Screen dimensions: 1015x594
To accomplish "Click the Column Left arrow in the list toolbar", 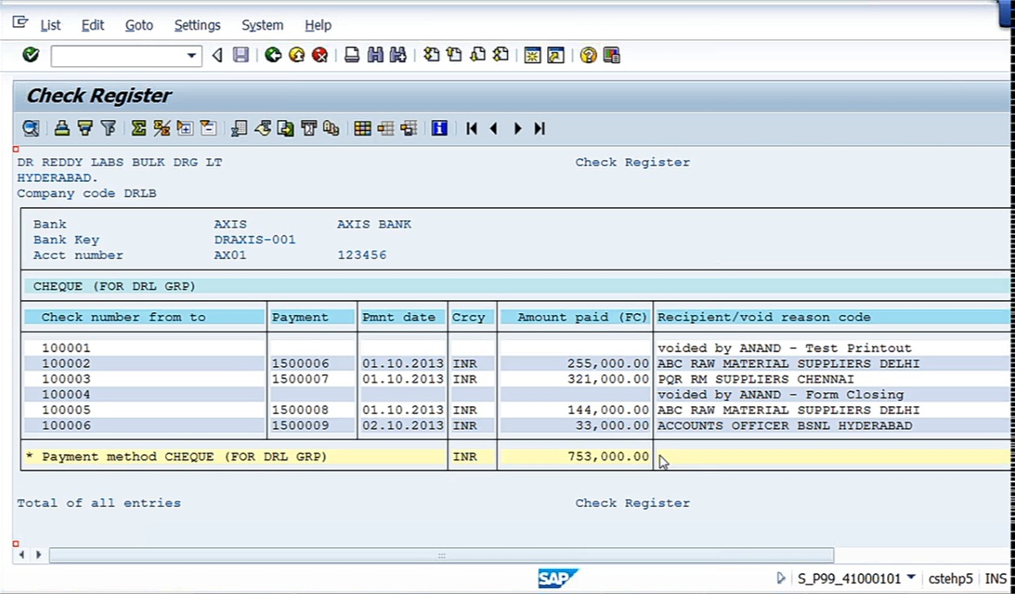I will [494, 128].
